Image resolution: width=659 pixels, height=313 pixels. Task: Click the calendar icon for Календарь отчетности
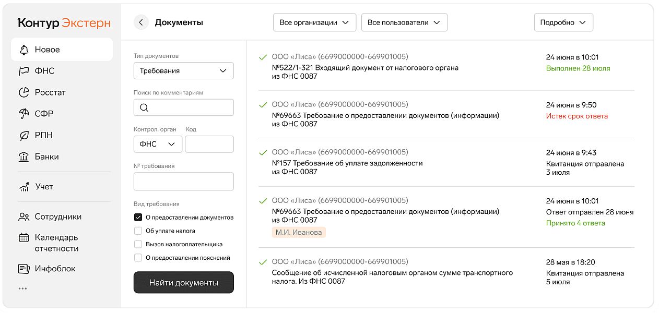pos(23,237)
